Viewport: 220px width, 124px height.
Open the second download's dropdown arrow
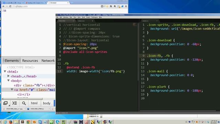[x=49, y=109]
